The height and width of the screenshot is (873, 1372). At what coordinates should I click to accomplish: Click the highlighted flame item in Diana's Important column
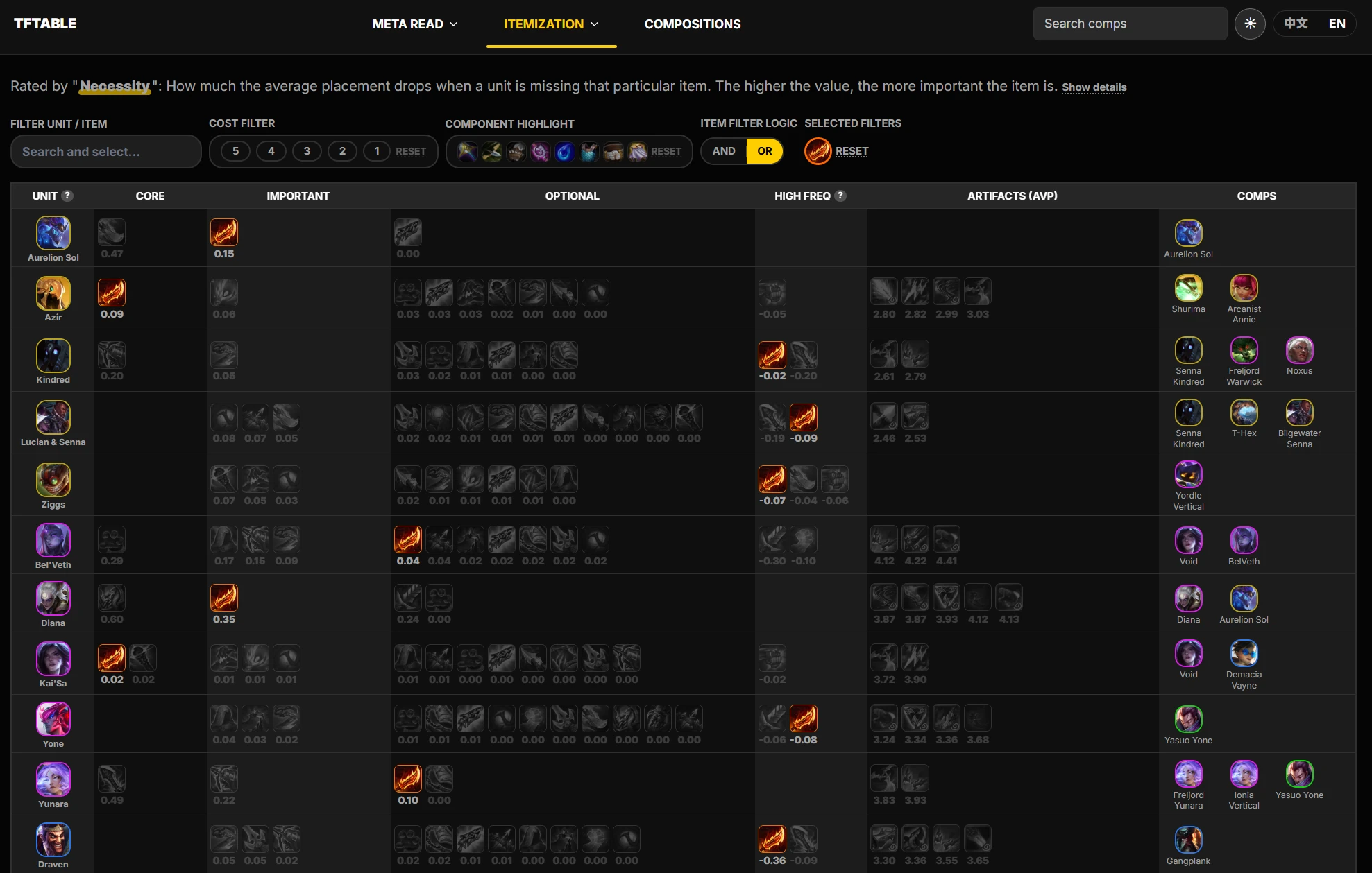click(x=224, y=598)
